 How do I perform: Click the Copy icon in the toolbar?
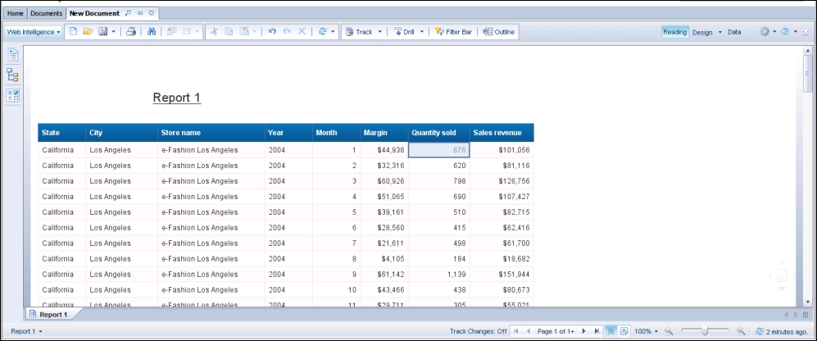[228, 31]
